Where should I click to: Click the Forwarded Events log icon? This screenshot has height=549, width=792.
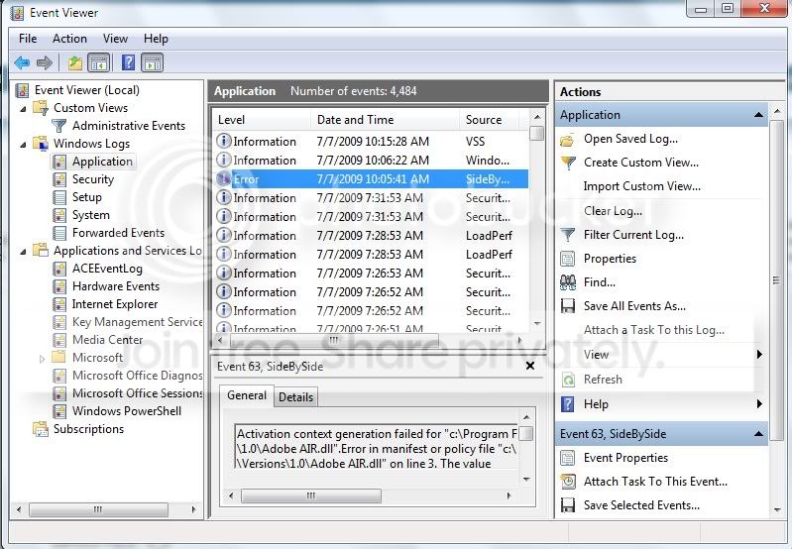click(59, 233)
